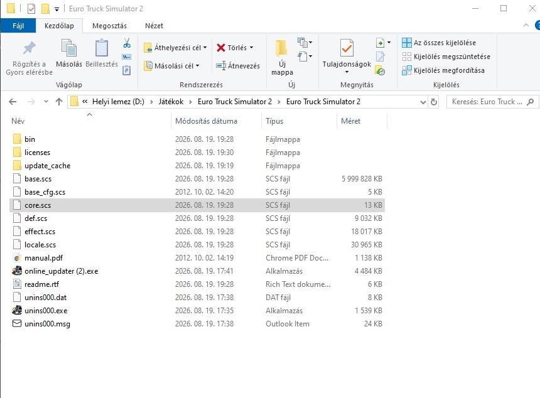Click Játékok in address bar
This screenshot has height=398, width=540.
tap(171, 102)
